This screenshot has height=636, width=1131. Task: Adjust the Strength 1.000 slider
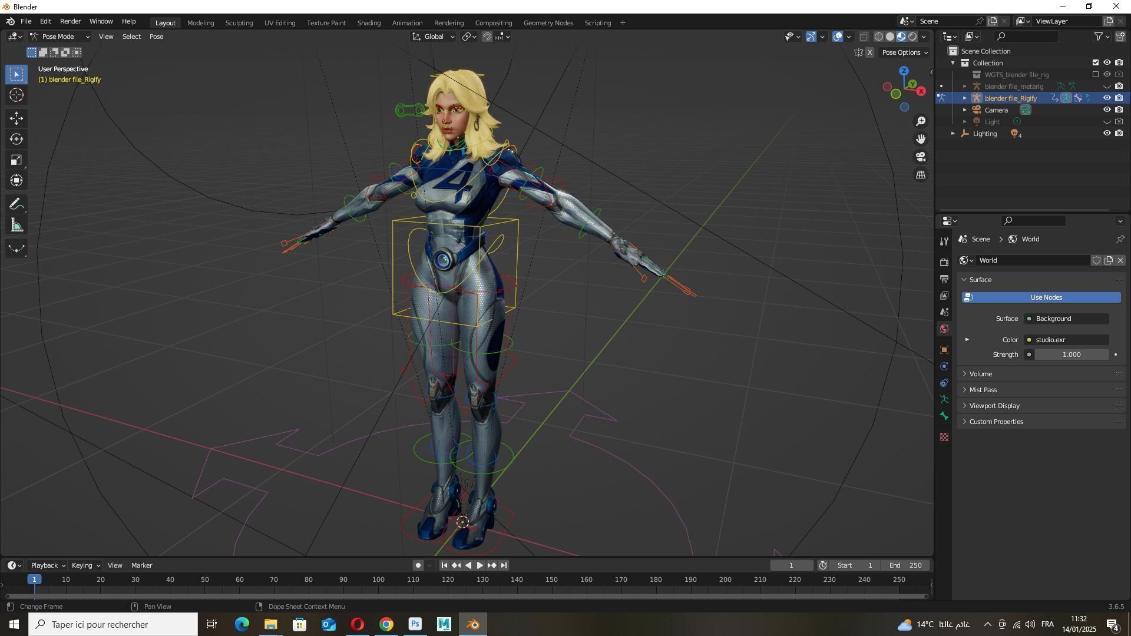(x=1072, y=355)
